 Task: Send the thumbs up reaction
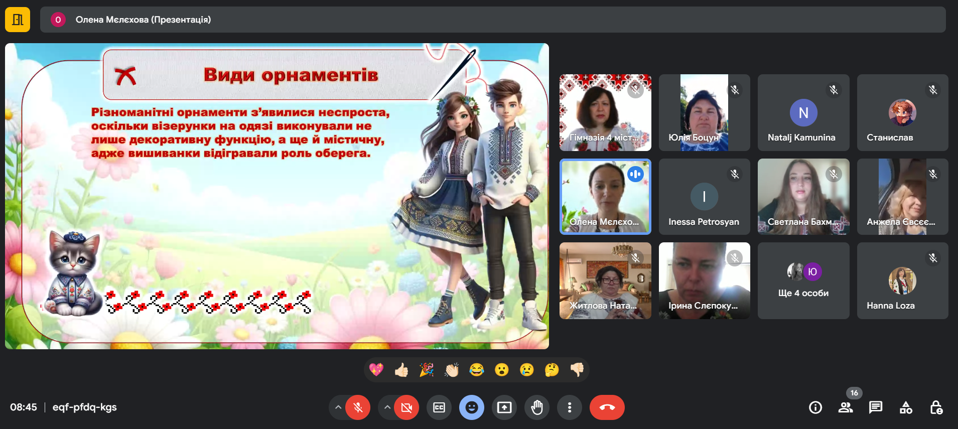click(x=401, y=370)
